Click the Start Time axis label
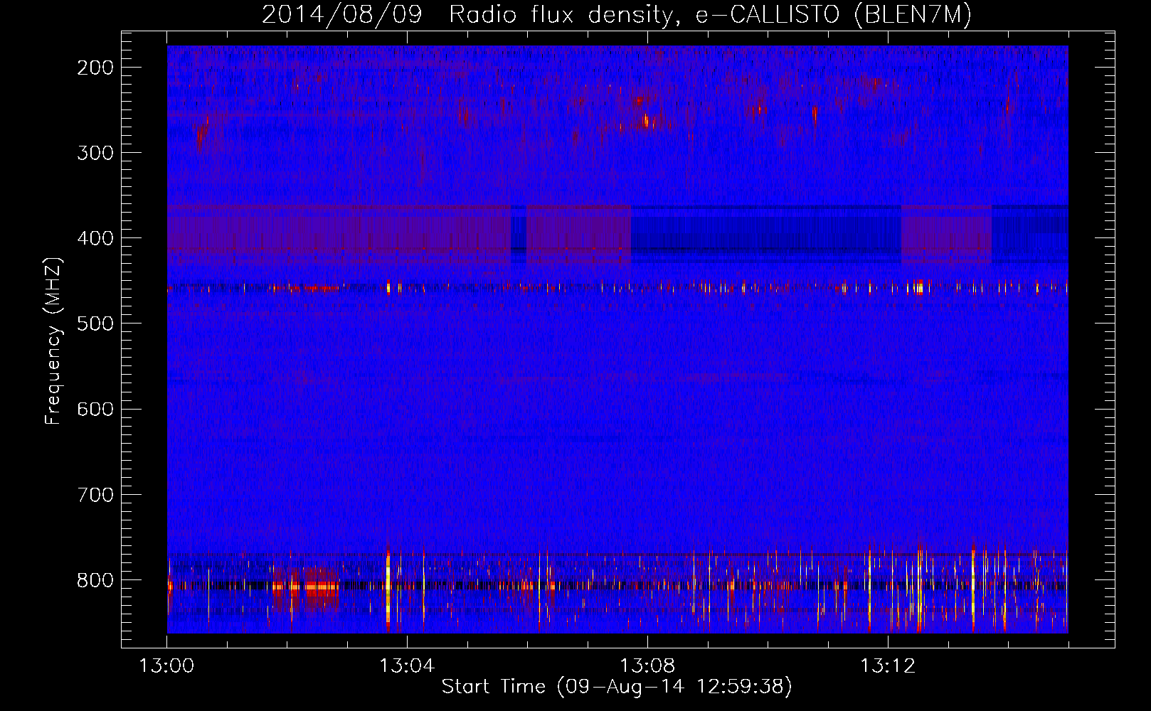Viewport: 1151px width, 711px height. [617, 686]
